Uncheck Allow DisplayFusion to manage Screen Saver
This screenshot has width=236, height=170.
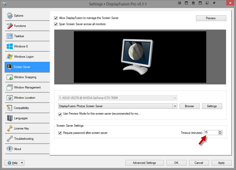tap(56, 18)
